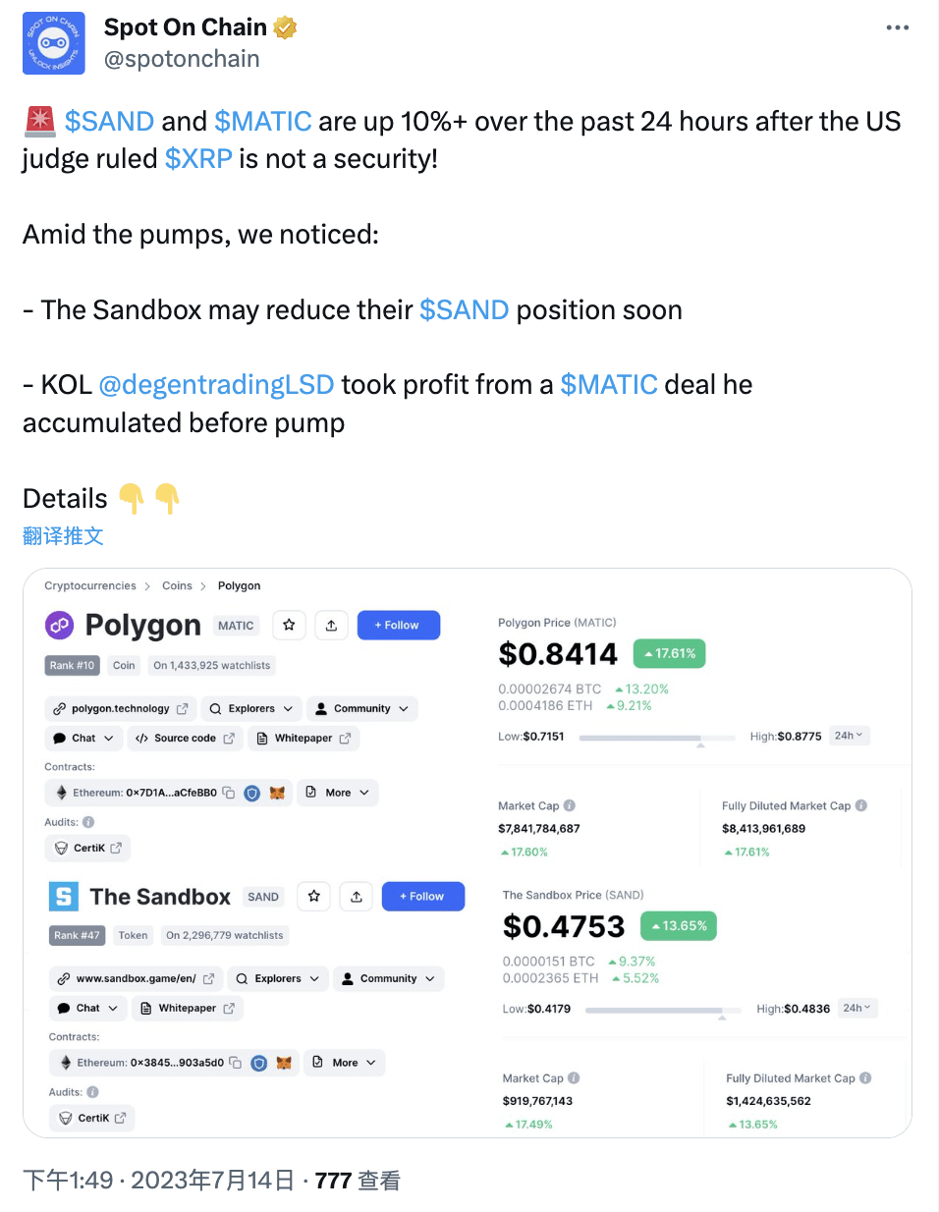Click the Cryptocurrencies breadcrumb item
The width and height of the screenshot is (939, 1212).
[x=90, y=585]
